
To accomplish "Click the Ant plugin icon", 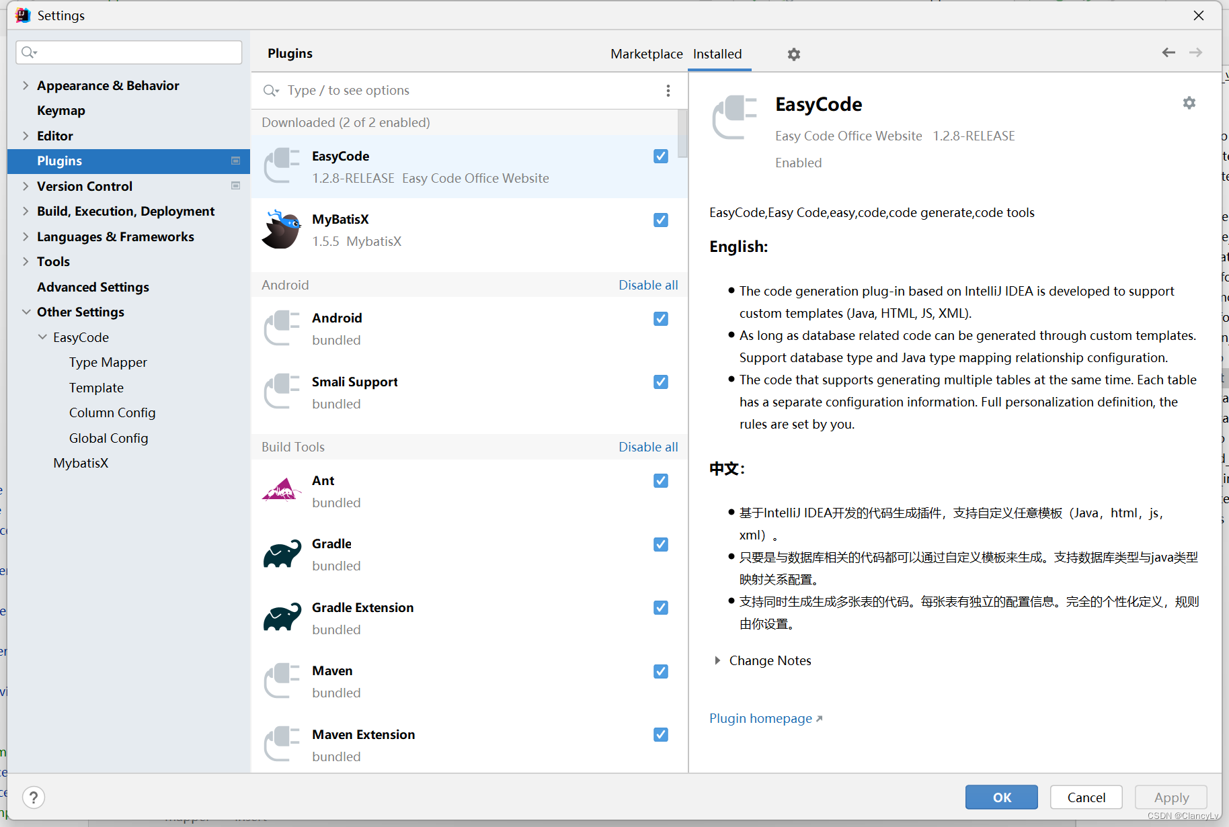I will (x=282, y=491).
